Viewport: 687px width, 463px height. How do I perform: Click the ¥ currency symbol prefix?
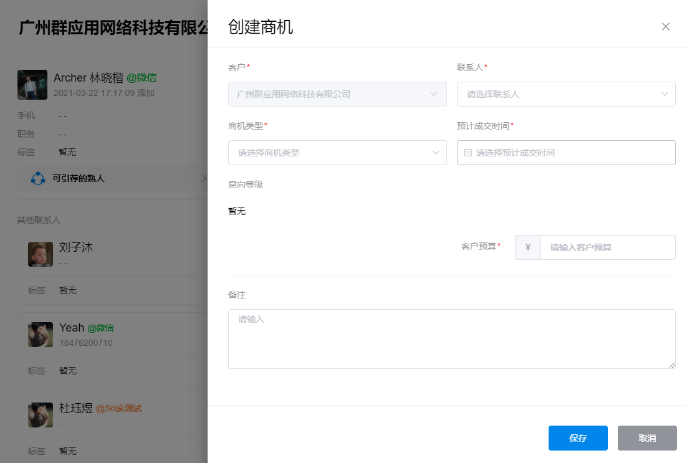coord(528,247)
